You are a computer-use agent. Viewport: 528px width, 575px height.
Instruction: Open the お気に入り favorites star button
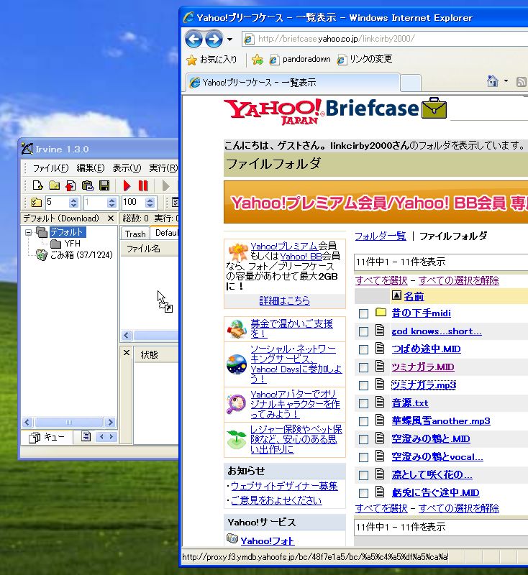point(211,60)
